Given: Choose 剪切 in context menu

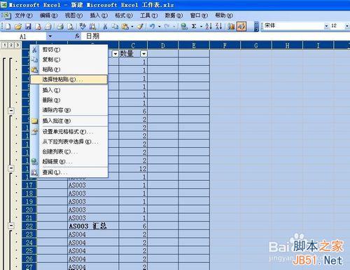Looking at the screenshot, I should coord(69,50).
